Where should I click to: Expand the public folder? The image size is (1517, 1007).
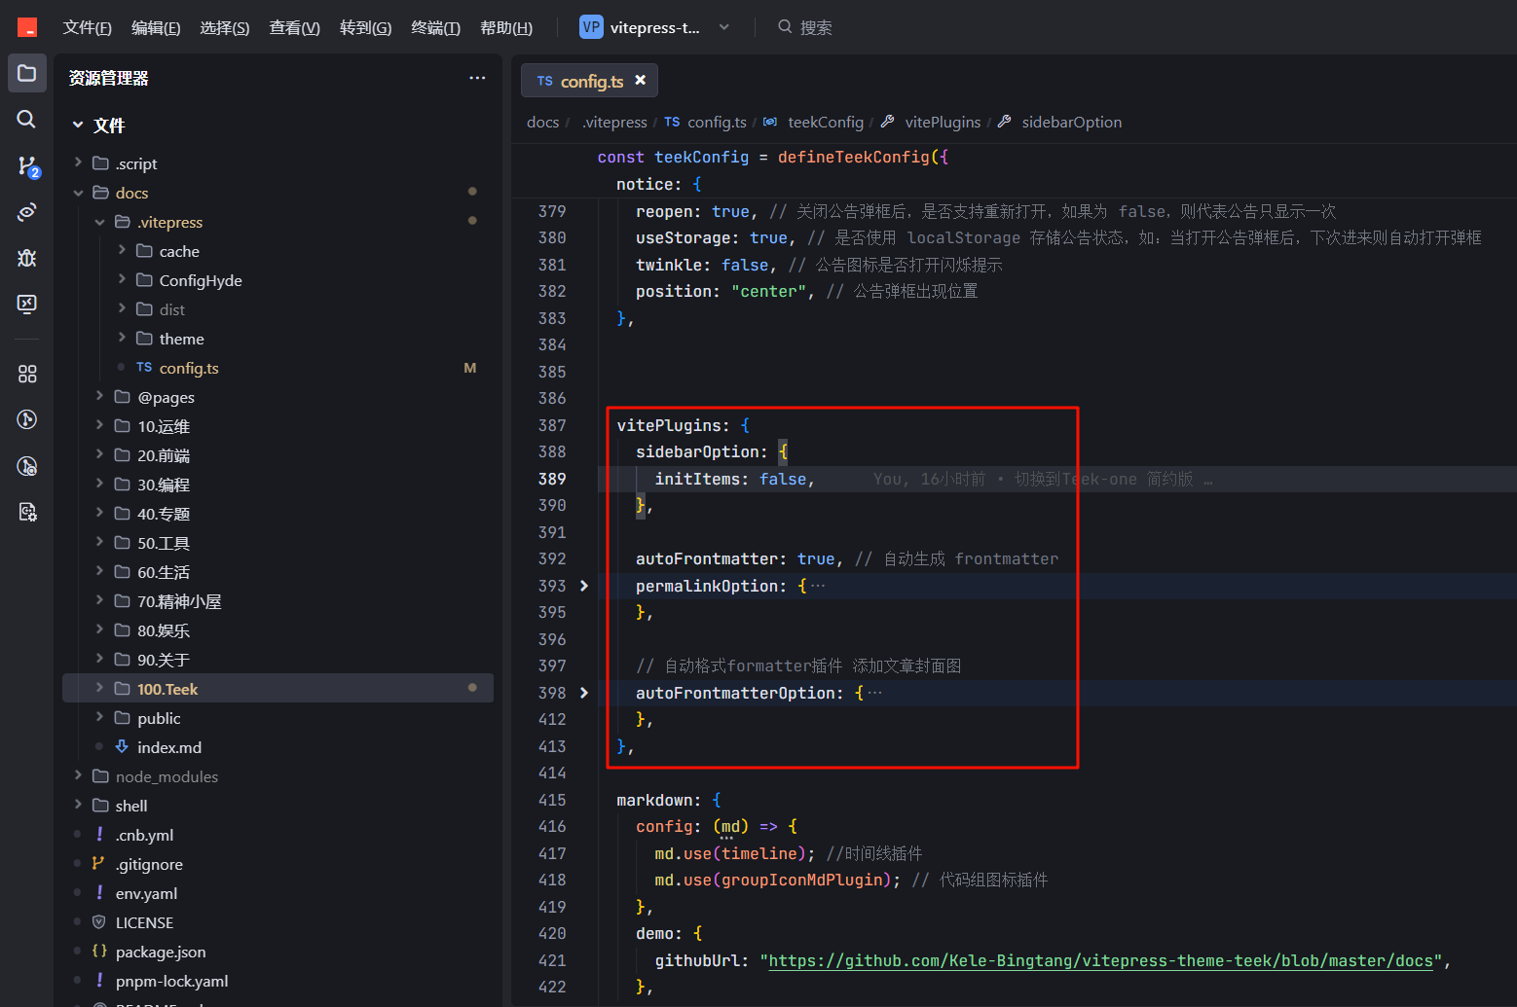(99, 717)
